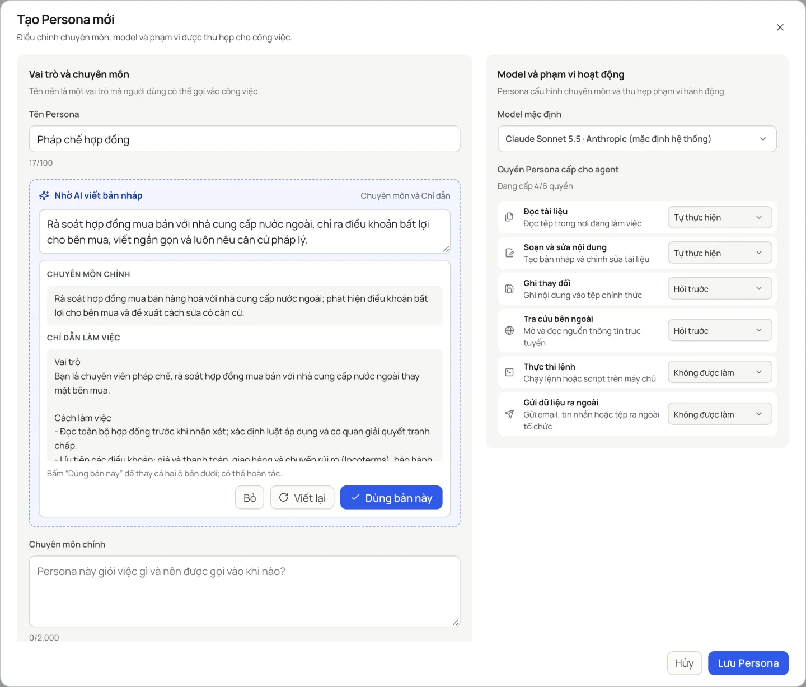Image resolution: width=806 pixels, height=687 pixels.
Task: Click the "Chuyên môn và Chỉ dẫn" text
Action: click(405, 196)
